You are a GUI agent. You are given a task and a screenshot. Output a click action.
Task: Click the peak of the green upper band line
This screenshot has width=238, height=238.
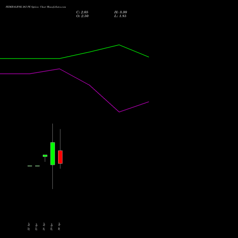(x=119, y=45)
